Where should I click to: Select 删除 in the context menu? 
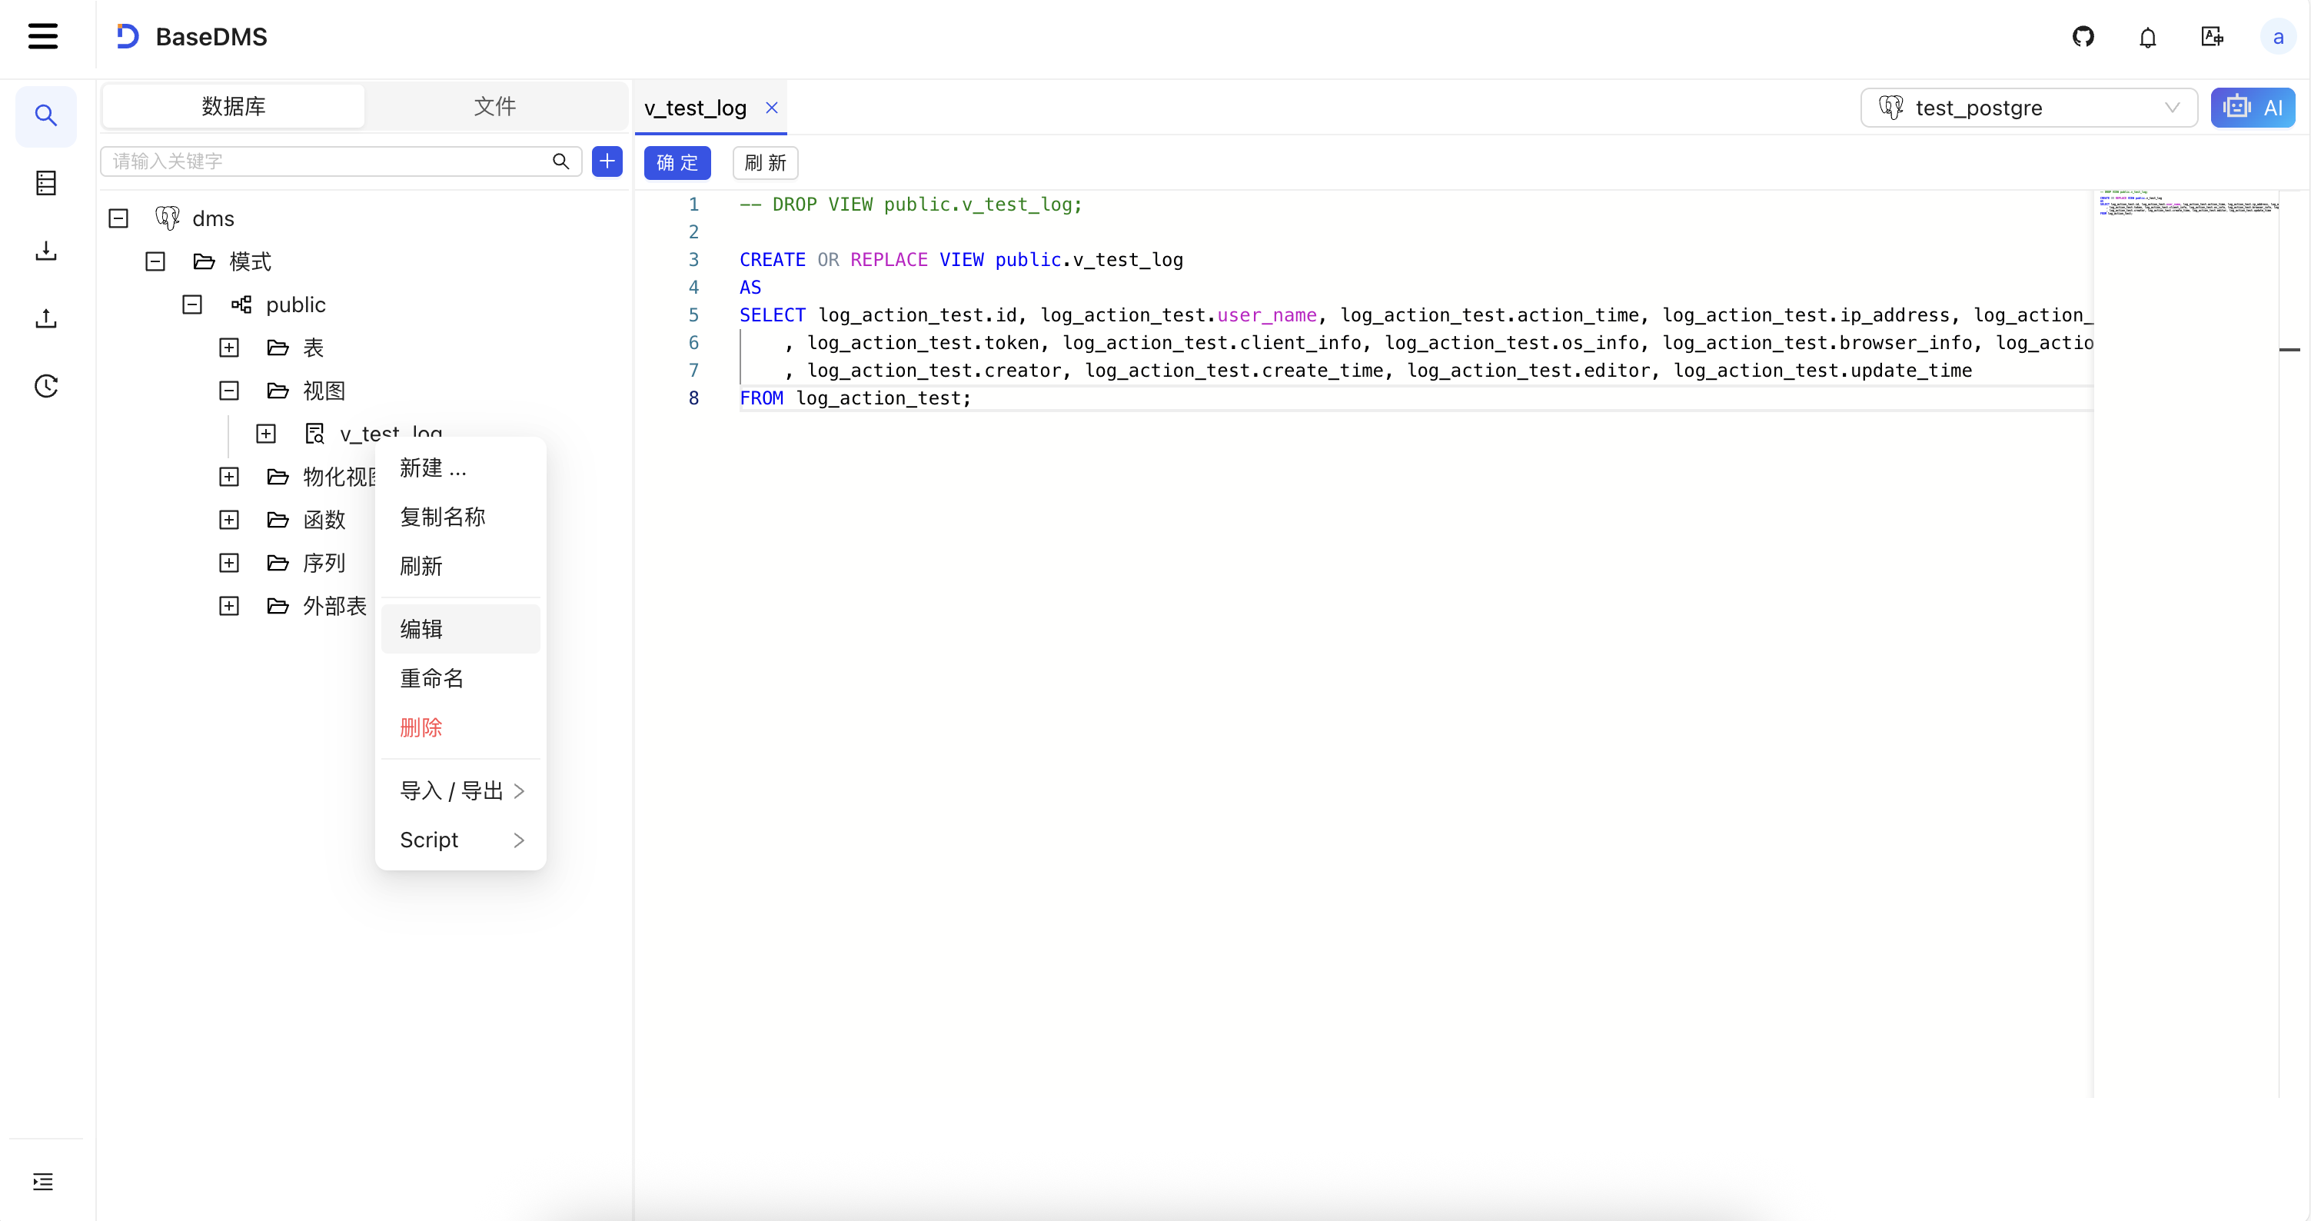(421, 727)
